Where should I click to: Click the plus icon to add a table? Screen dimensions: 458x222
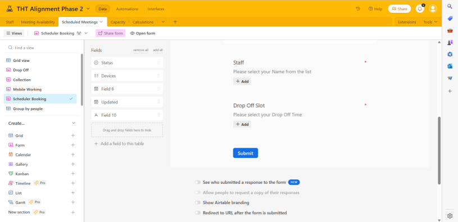tap(175, 21)
